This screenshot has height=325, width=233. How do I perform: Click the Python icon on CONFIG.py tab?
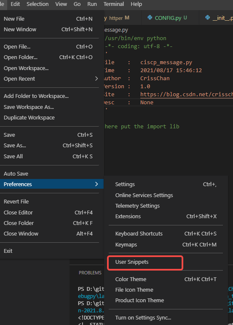pos(150,18)
